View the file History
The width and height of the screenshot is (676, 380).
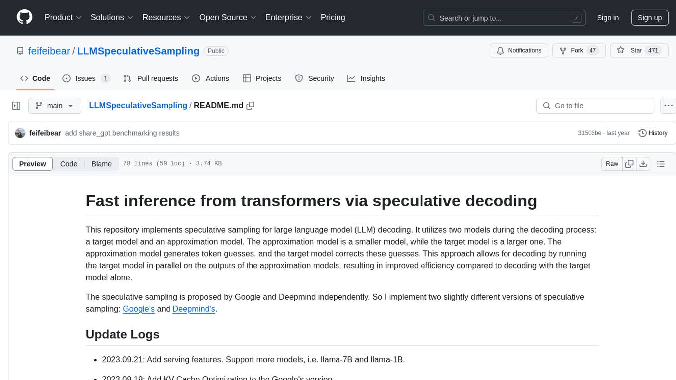click(653, 133)
